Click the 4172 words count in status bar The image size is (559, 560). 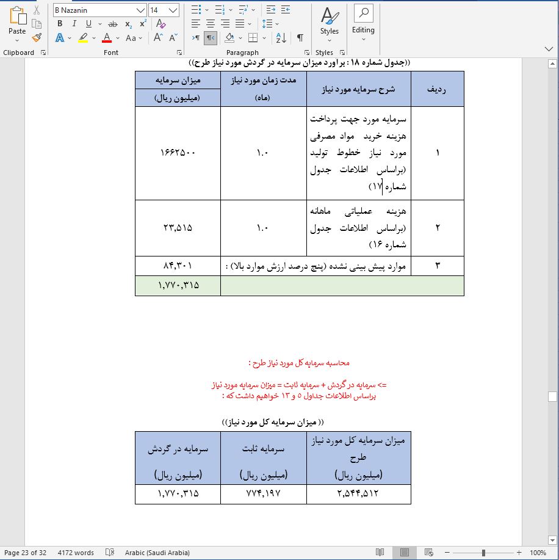coord(76,553)
